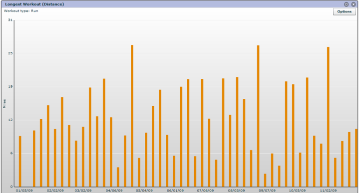359x193 pixels.
Task: Select the Workout type: Run label
Action: 21,11
